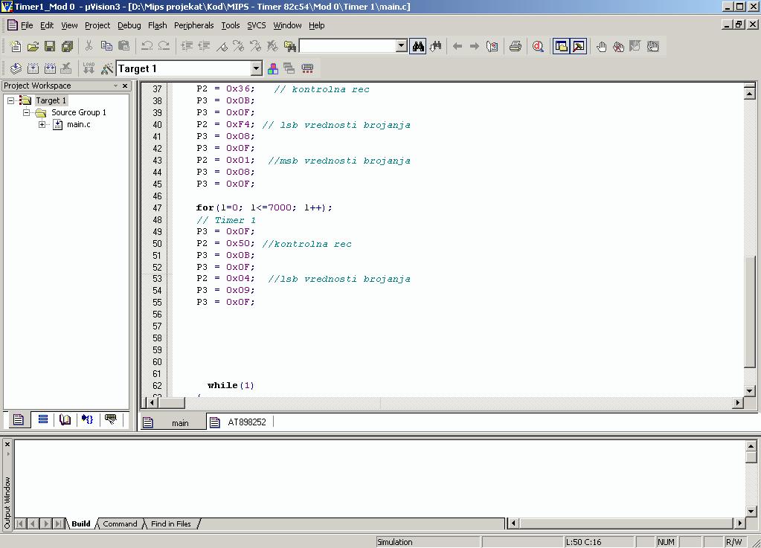Screen dimensions: 761x548
Task: Show the Regs tab in Project Workspace
Action: pos(42,419)
